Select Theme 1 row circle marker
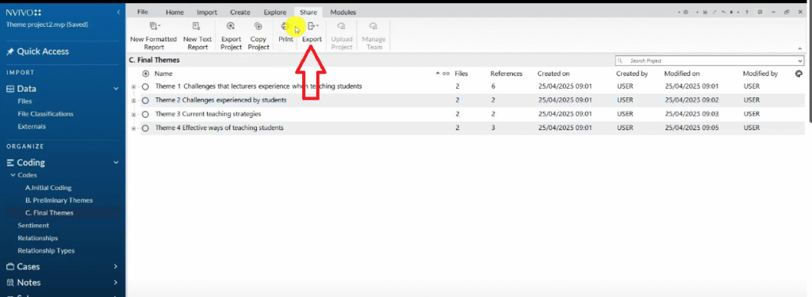Image resolution: width=812 pixels, height=297 pixels. (146, 86)
